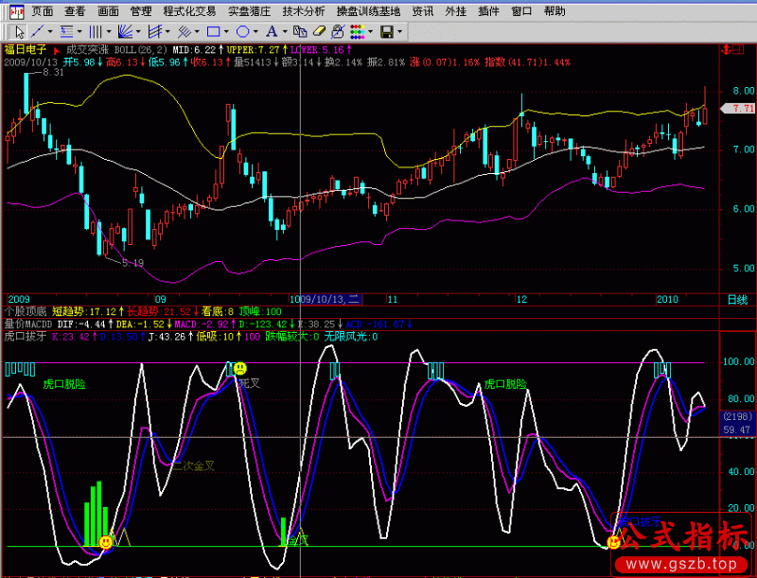Click the 死叉 smiley marker on indicator

point(240,367)
